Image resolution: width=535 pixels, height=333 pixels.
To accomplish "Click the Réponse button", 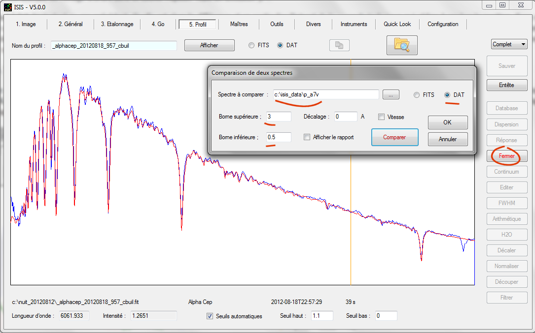I will [507, 140].
